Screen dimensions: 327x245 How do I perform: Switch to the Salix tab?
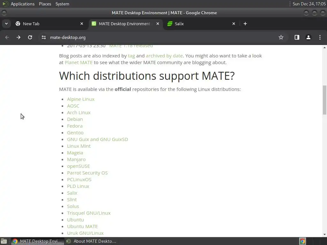click(x=201, y=24)
